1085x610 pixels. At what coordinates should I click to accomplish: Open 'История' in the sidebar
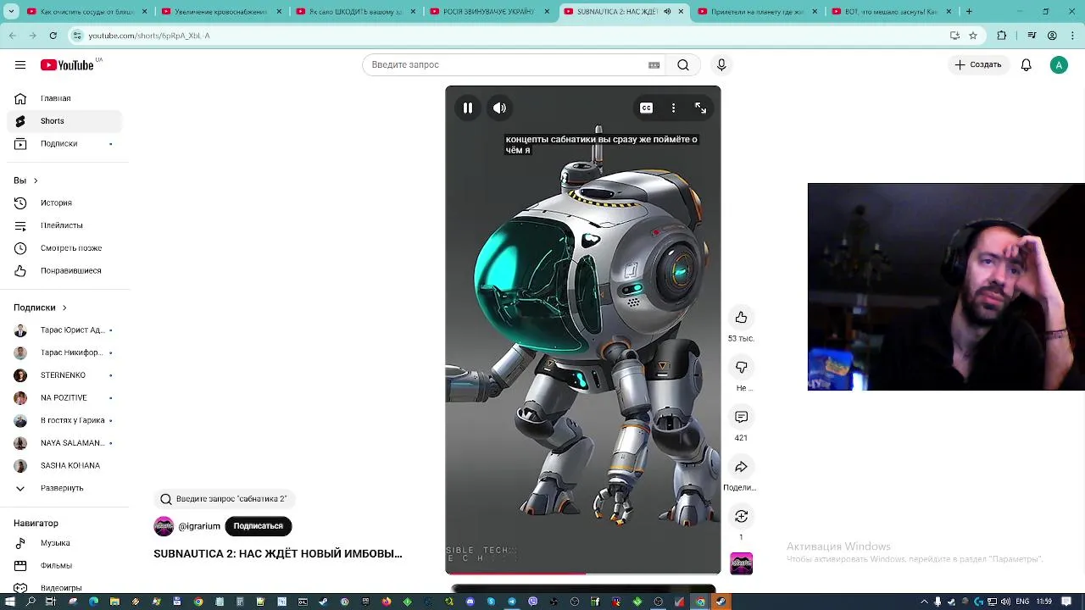pos(64,203)
